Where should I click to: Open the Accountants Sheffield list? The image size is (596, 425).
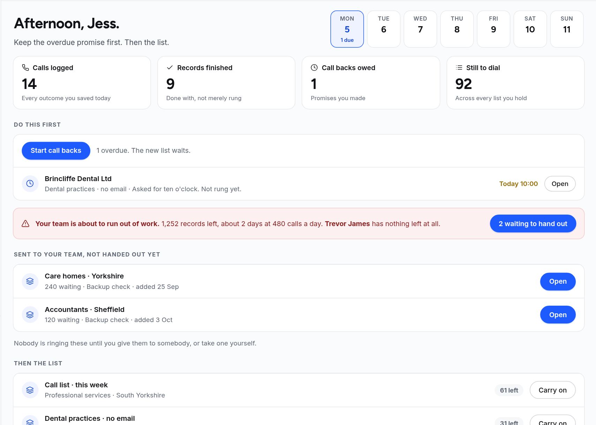click(558, 315)
